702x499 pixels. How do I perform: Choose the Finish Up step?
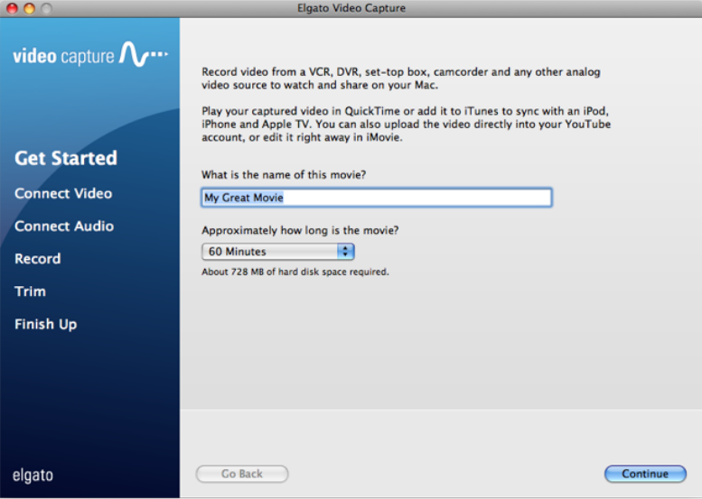[x=45, y=324]
